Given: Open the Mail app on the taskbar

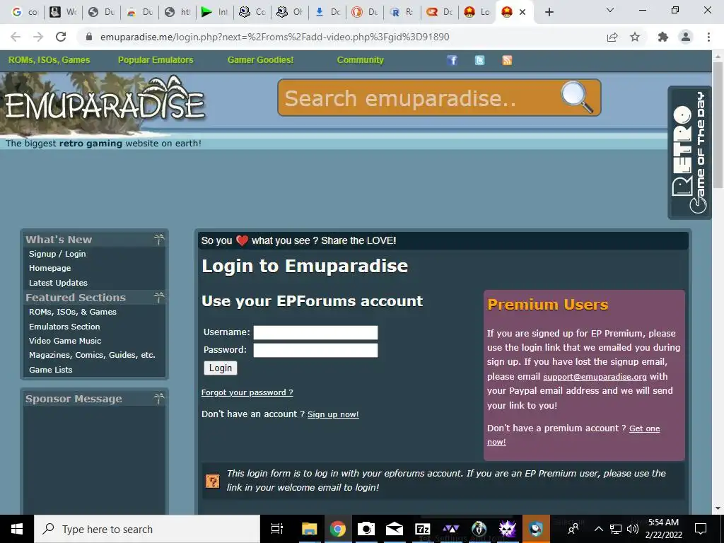Looking at the screenshot, I should pyautogui.click(x=395, y=529).
